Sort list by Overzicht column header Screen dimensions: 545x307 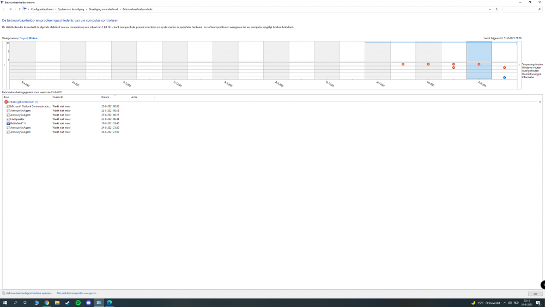click(75, 98)
